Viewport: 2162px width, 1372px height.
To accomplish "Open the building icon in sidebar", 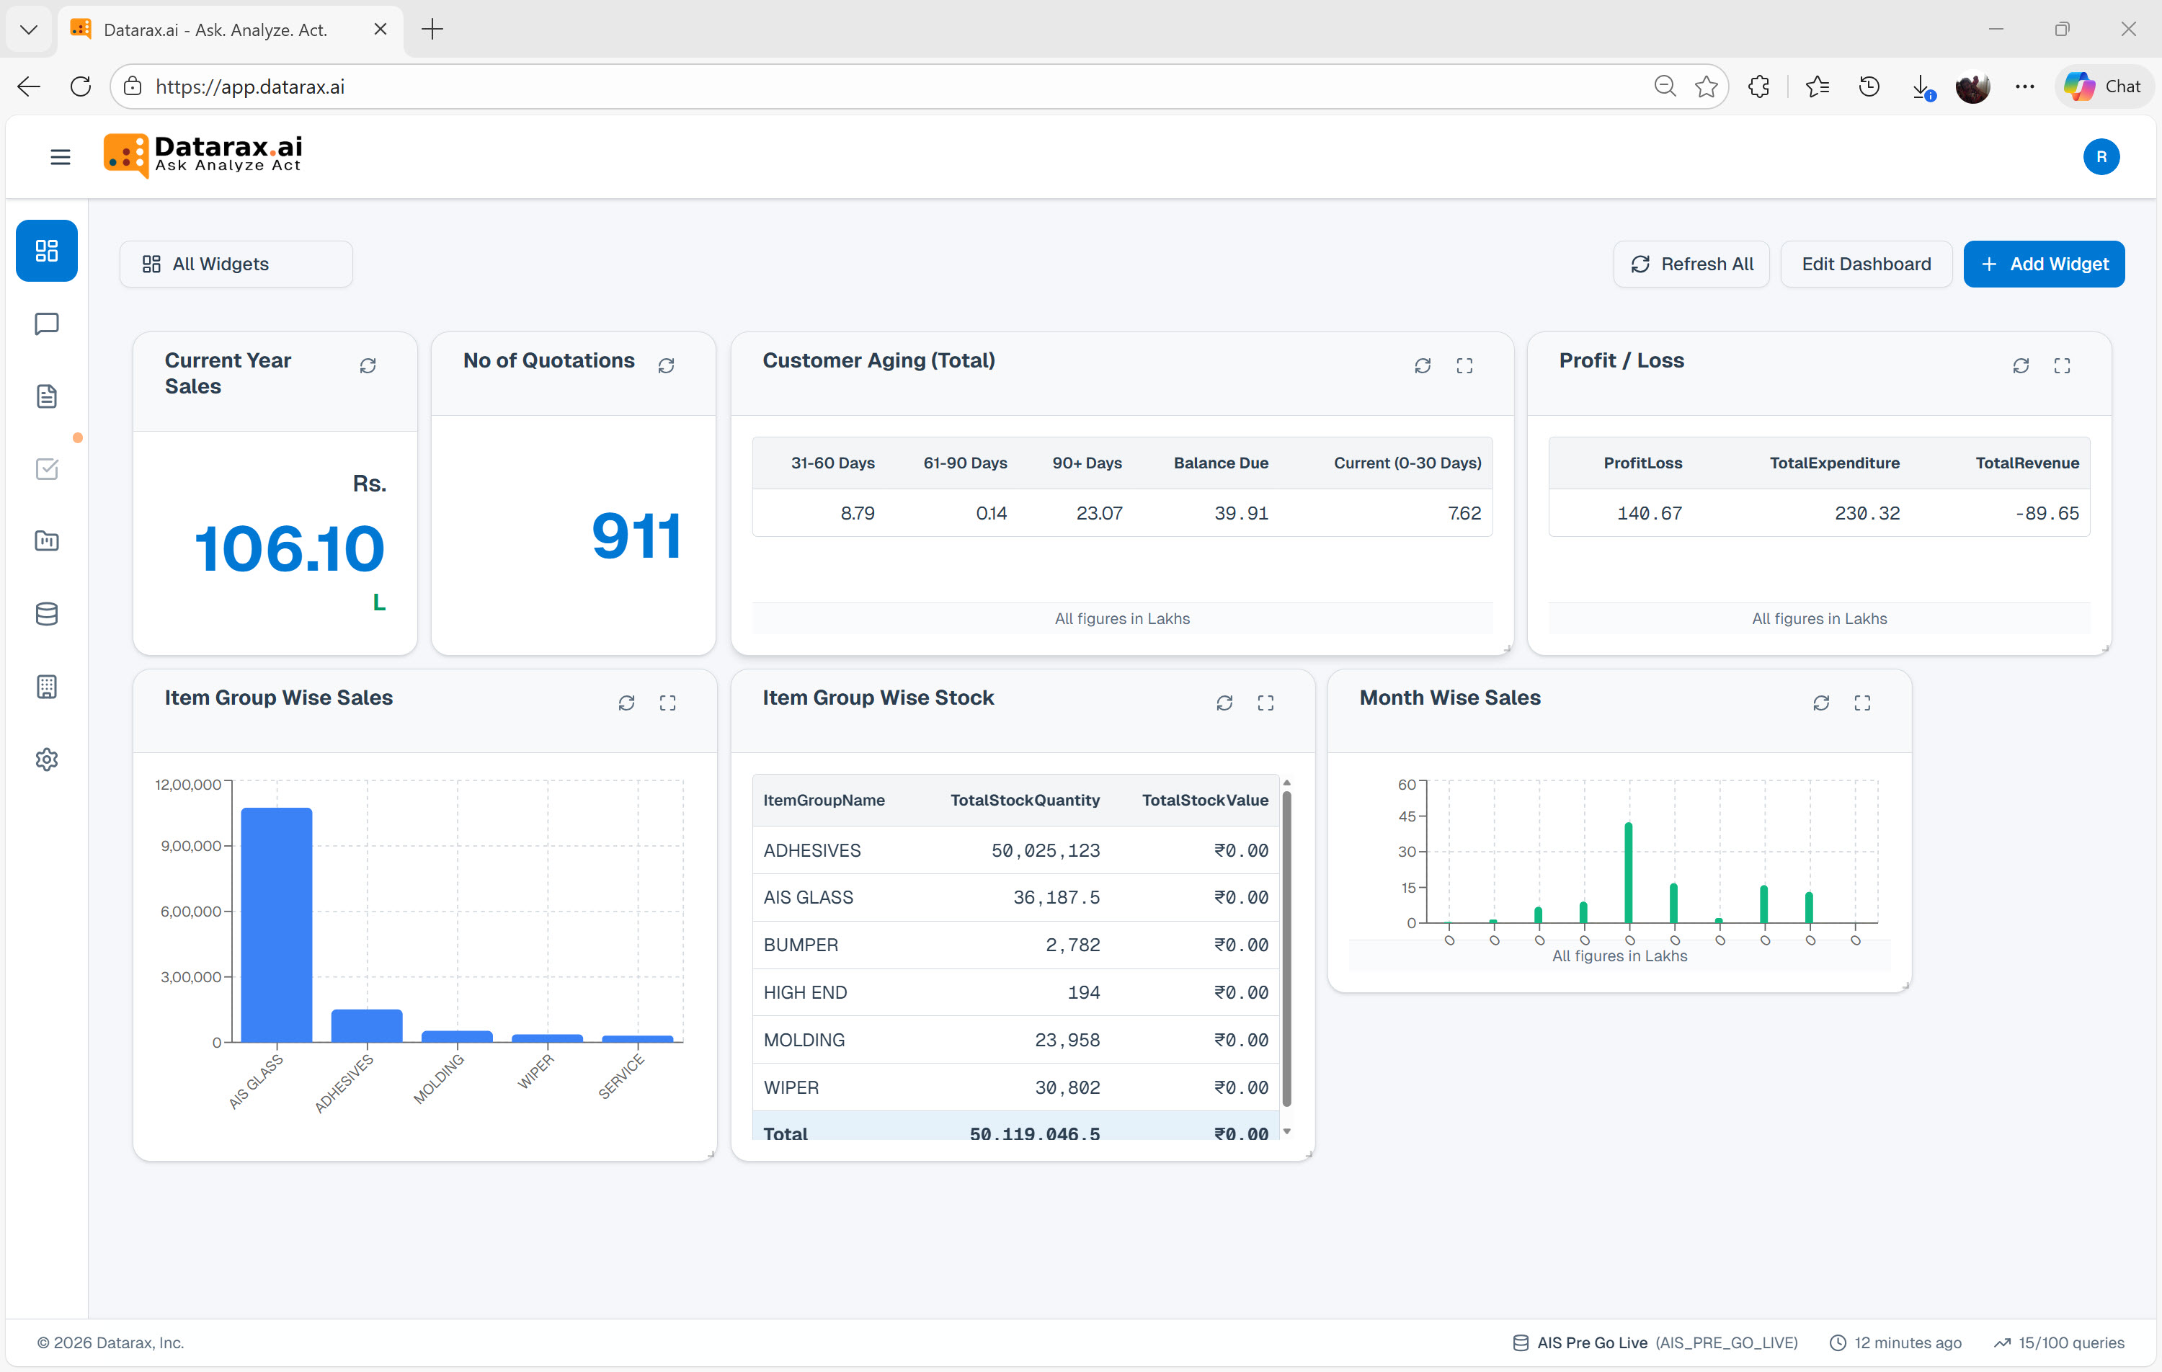I will (47, 687).
